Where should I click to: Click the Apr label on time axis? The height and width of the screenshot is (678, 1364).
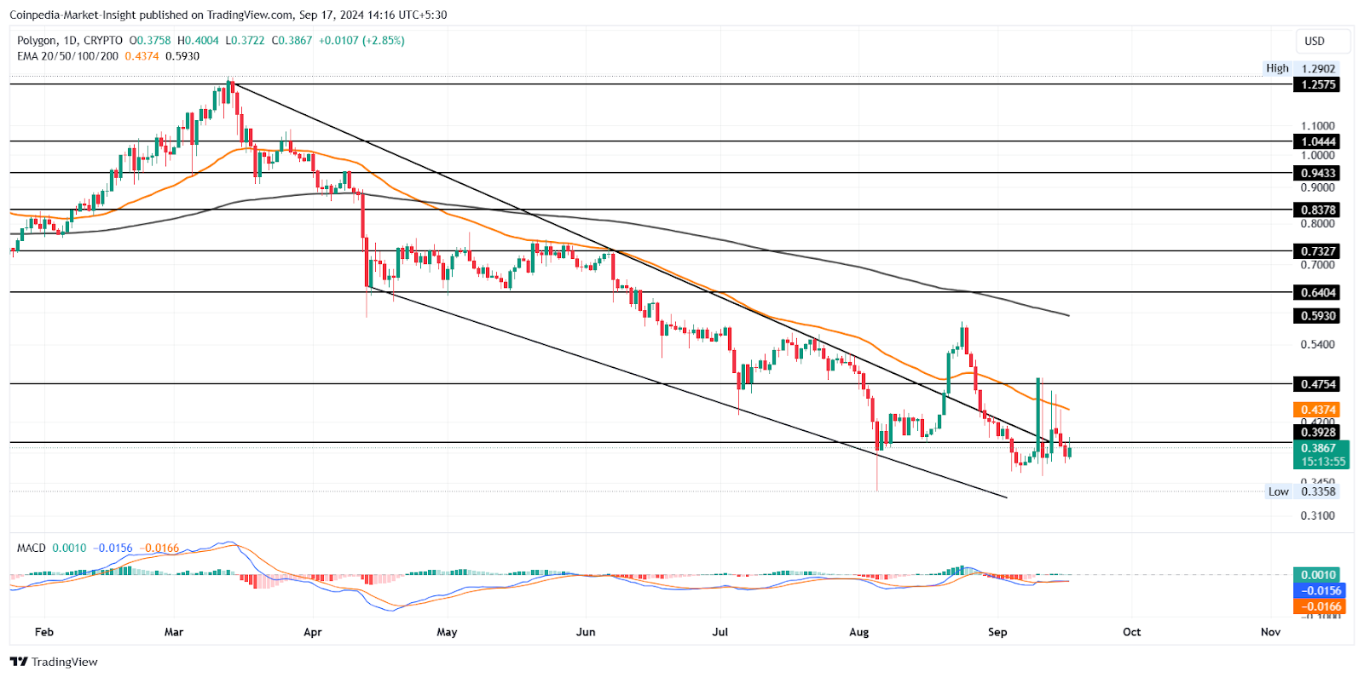coord(313,632)
